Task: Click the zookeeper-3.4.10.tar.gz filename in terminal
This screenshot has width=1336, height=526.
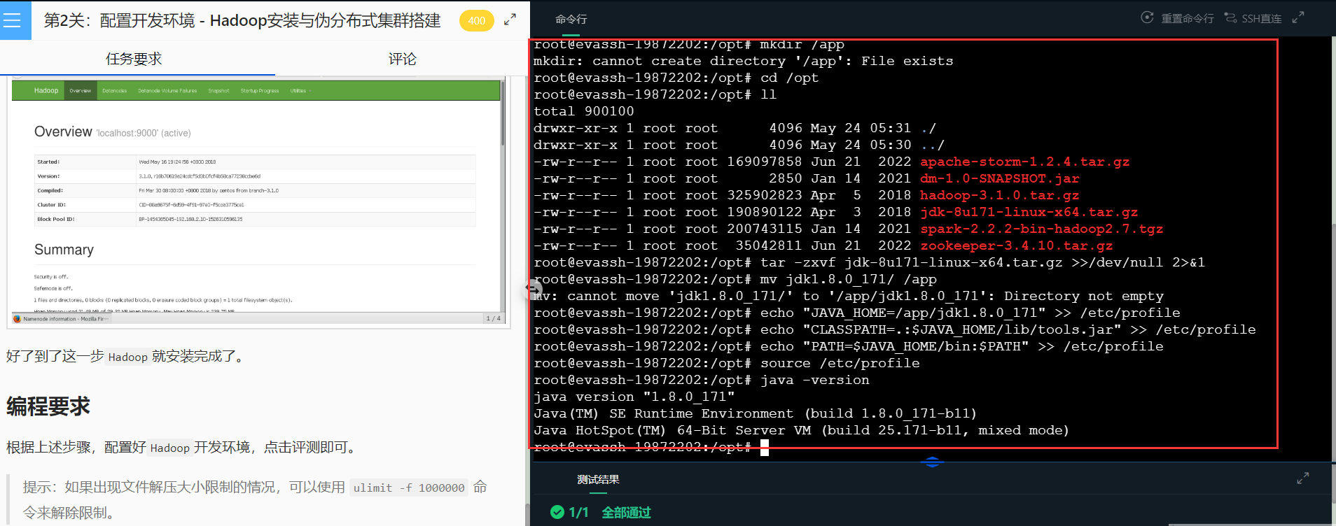Action: coord(1016,246)
